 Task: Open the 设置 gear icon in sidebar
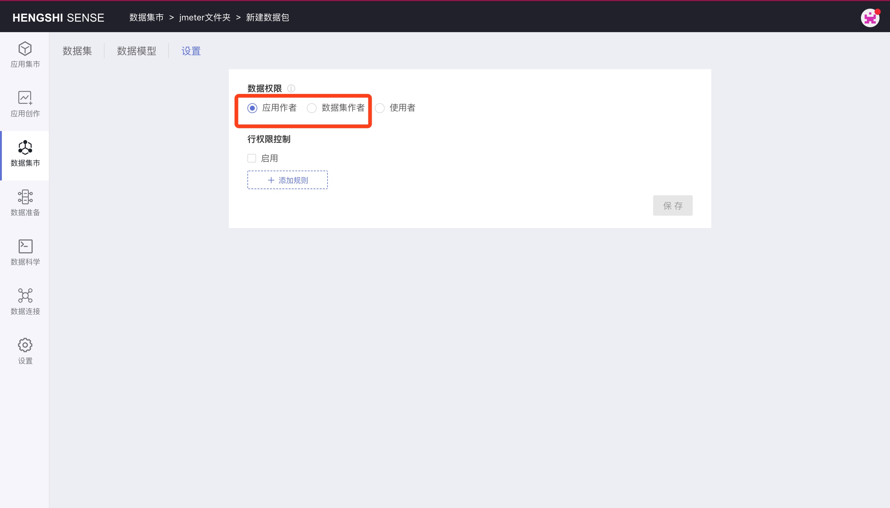pos(25,345)
